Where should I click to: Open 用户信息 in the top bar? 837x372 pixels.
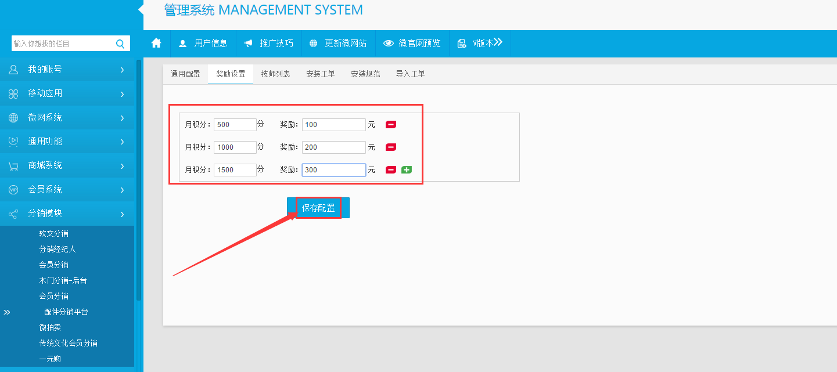coord(203,44)
